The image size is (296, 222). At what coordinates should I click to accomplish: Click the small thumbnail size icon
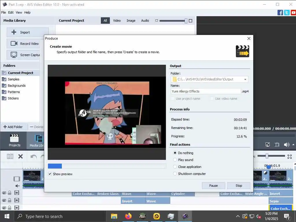(156, 21)
